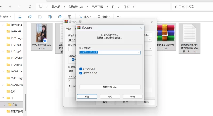Screen dimensions: 213x116
Task: Click the Delete trash icon
Action: 70,17
